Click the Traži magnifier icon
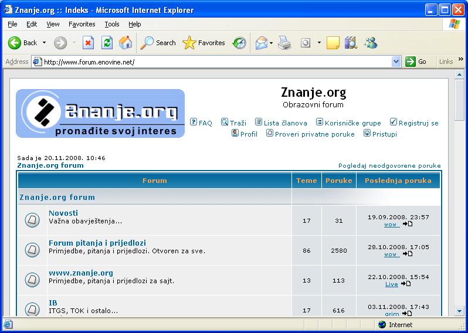Screen dimensions: 468x333 tap(225, 122)
